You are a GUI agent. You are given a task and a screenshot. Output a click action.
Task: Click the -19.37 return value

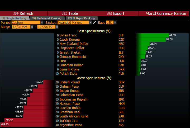click(39, 82)
